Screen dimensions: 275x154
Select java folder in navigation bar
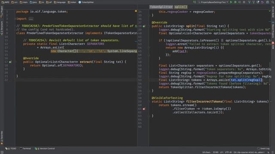[x=34, y=2]
